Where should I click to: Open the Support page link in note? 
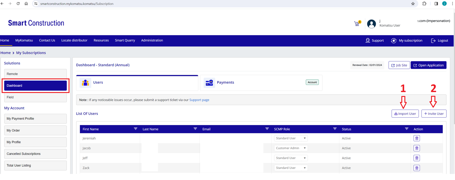pyautogui.click(x=199, y=100)
